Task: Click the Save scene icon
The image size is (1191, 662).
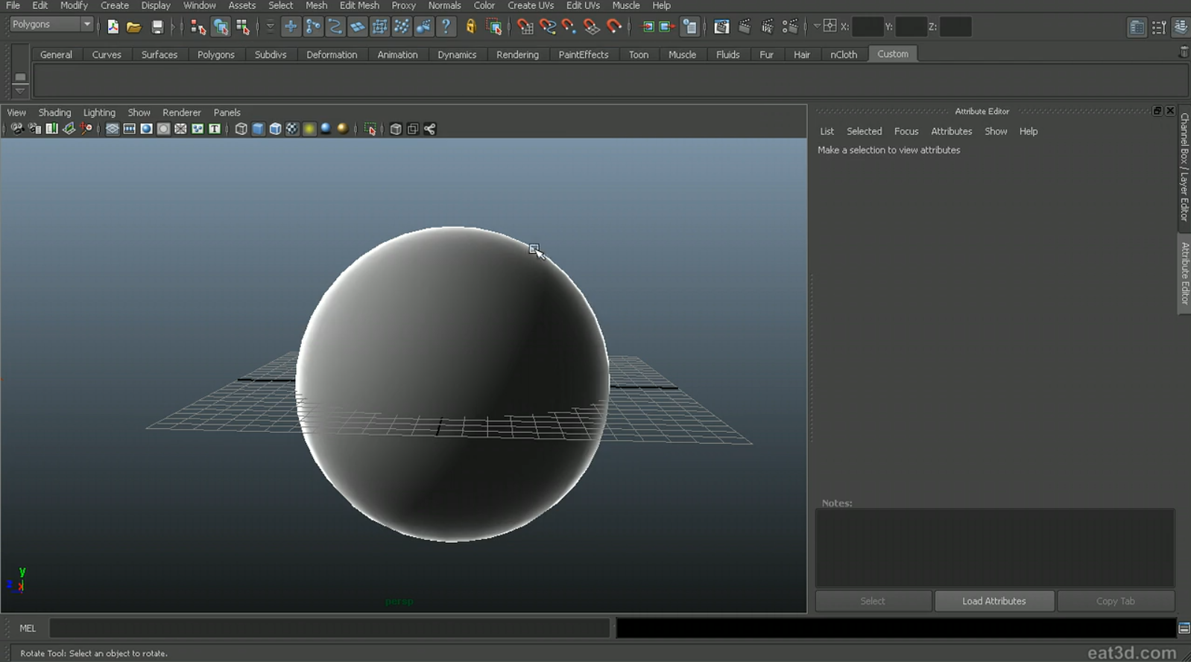Action: point(157,28)
